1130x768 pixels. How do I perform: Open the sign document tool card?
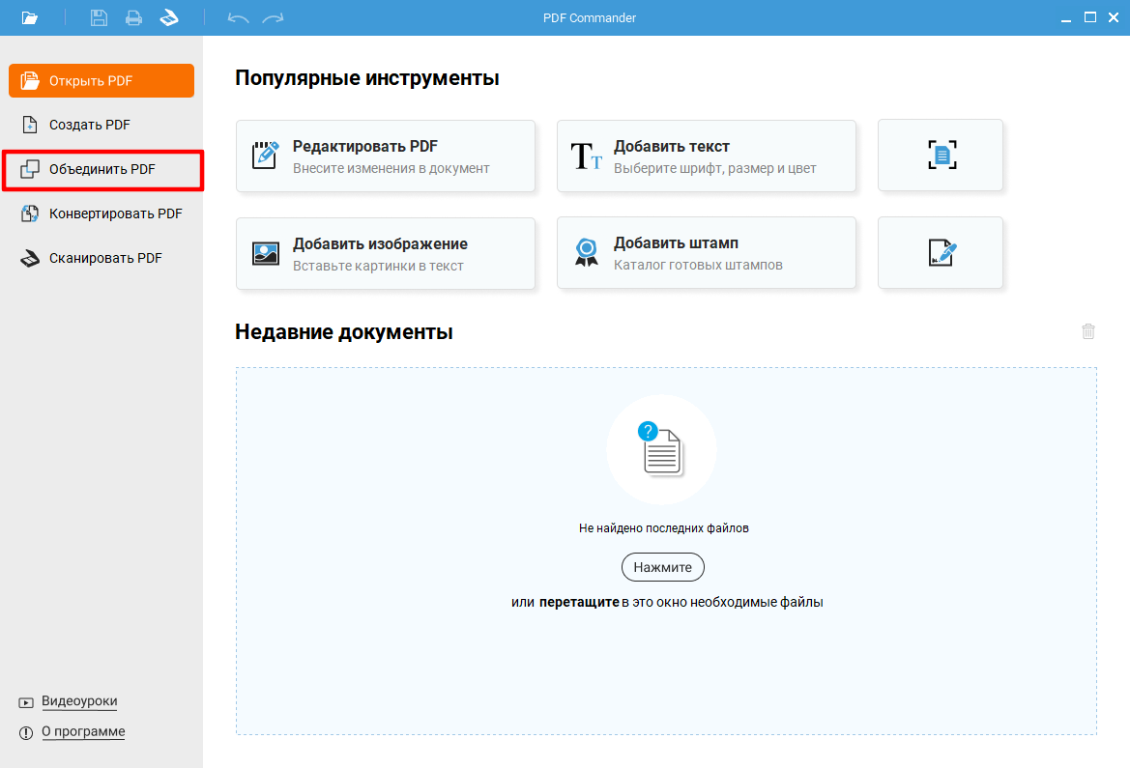click(941, 253)
